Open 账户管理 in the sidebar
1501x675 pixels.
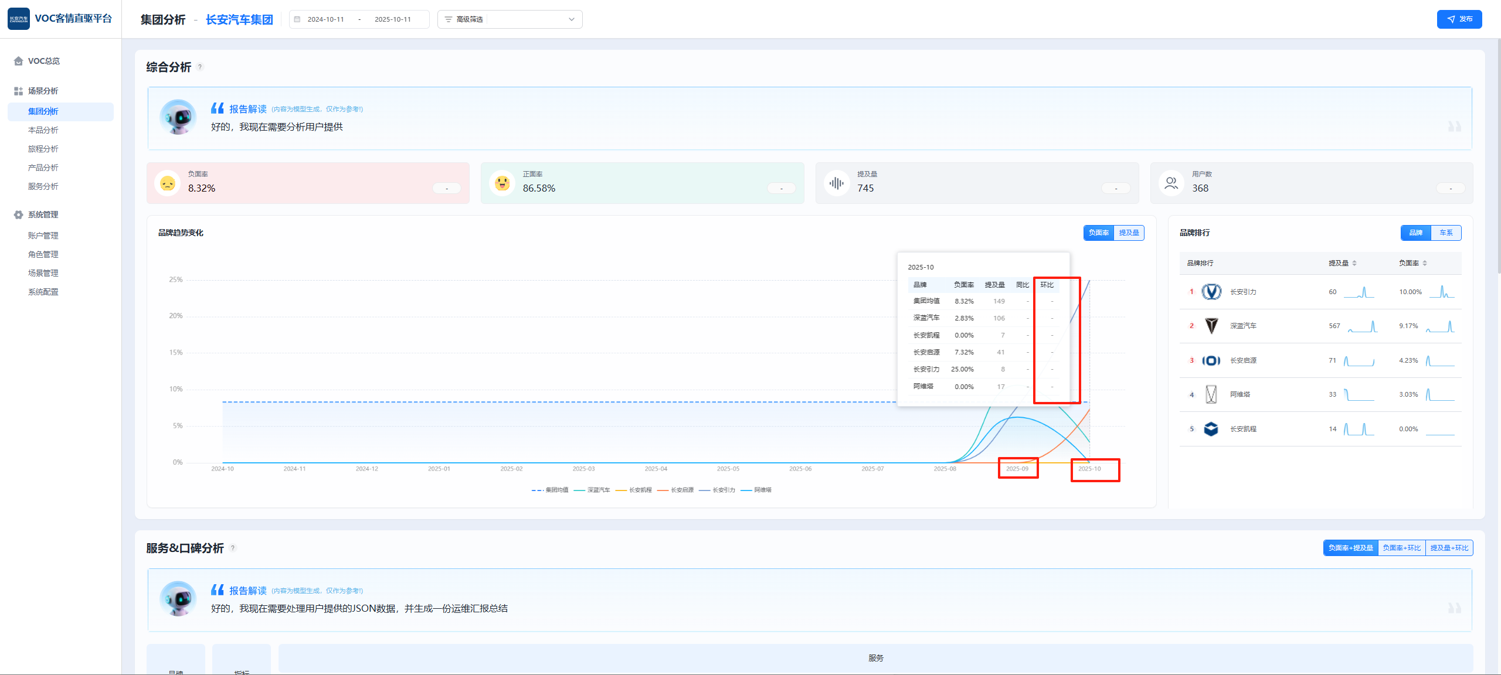tap(43, 236)
